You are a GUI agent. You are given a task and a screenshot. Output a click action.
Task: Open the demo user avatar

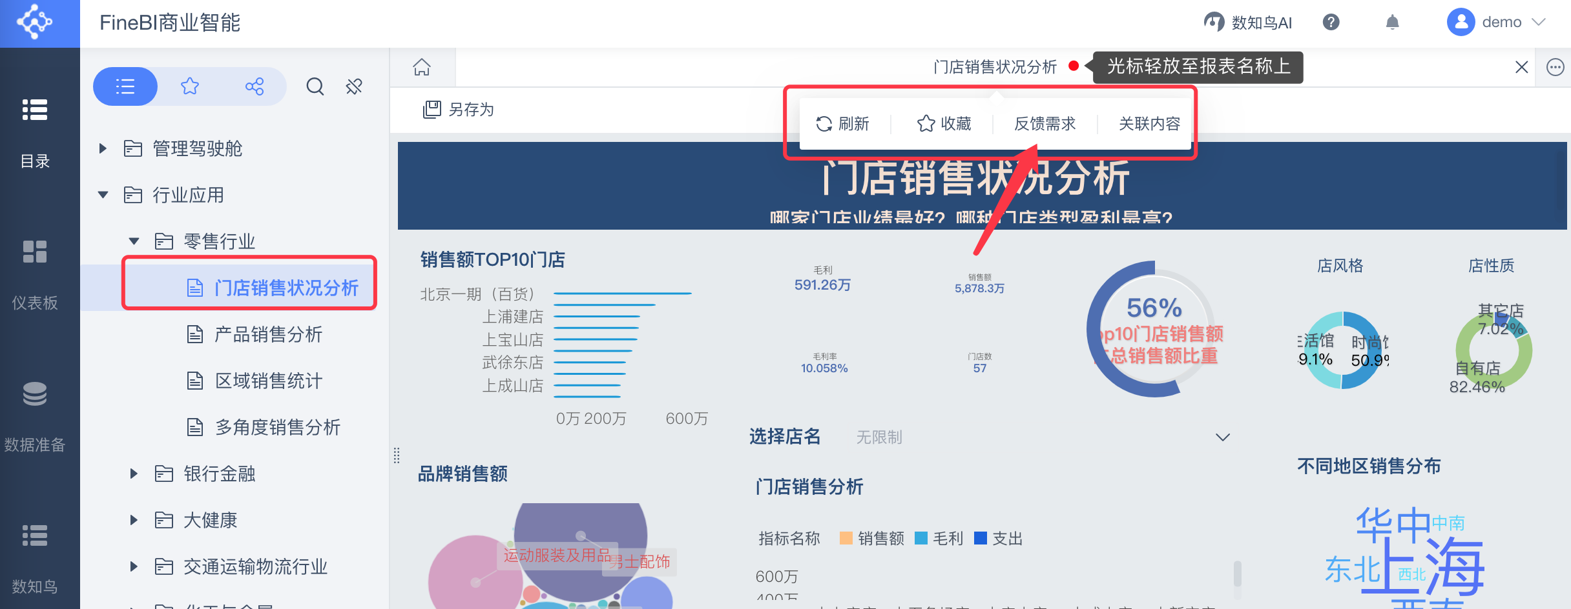pyautogui.click(x=1461, y=22)
